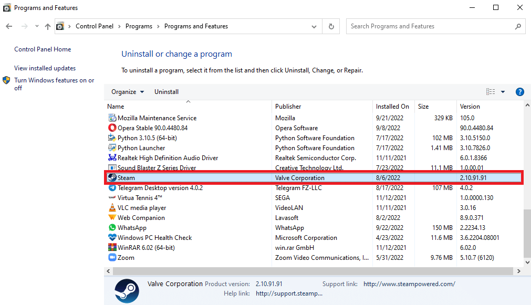The height and width of the screenshot is (305, 531).
Task: Click the vertical scrollbar up arrow
Action: tap(527, 106)
